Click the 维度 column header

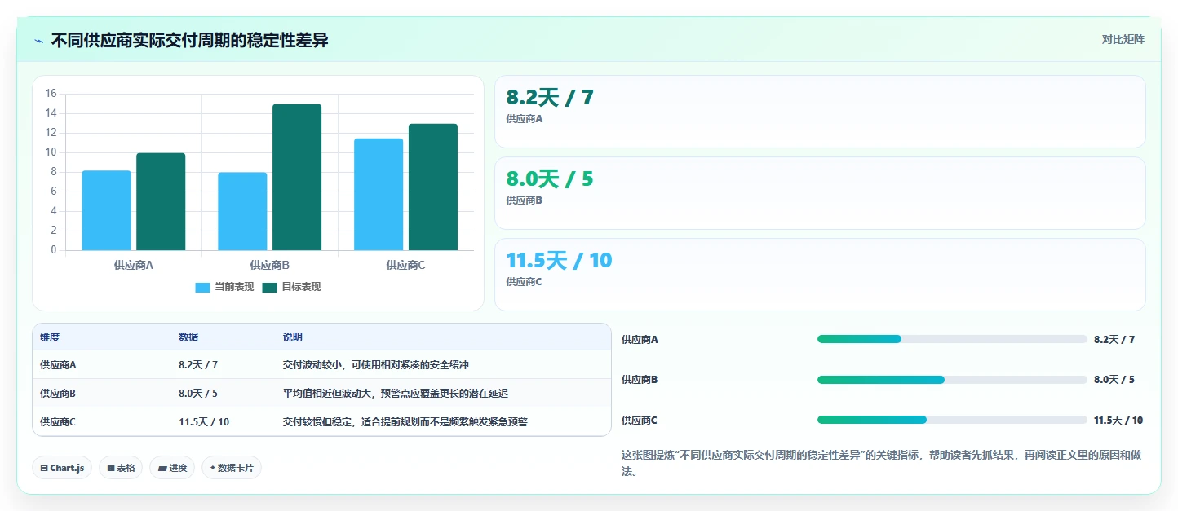click(50, 337)
